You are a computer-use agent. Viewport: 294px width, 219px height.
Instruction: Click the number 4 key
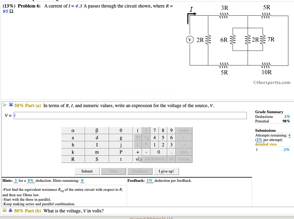(154, 138)
